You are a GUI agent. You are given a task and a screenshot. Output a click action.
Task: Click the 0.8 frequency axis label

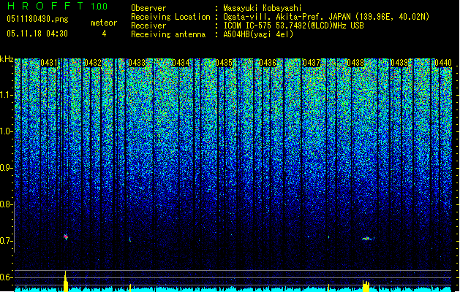pyautogui.click(x=6, y=204)
